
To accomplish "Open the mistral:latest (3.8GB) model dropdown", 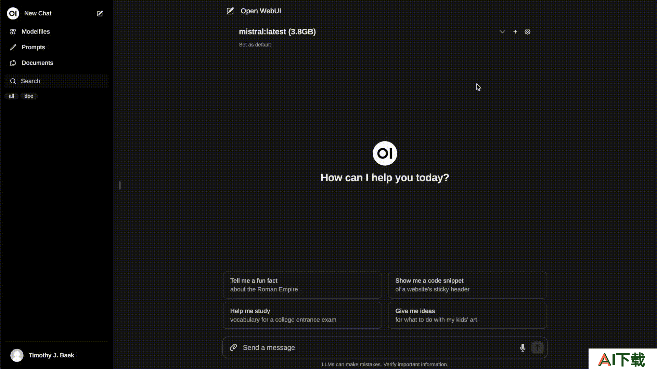I will tap(372, 32).
